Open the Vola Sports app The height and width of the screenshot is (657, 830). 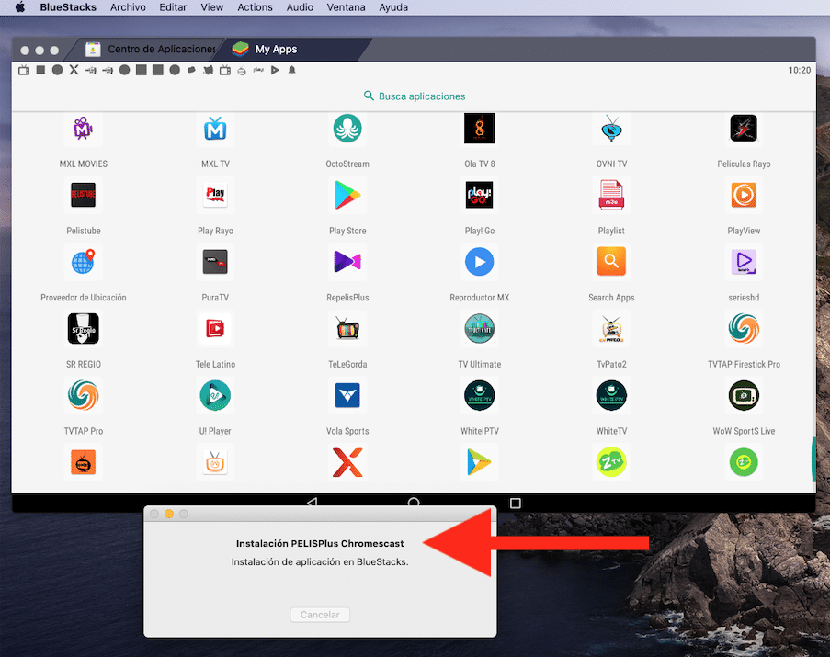[x=347, y=395]
